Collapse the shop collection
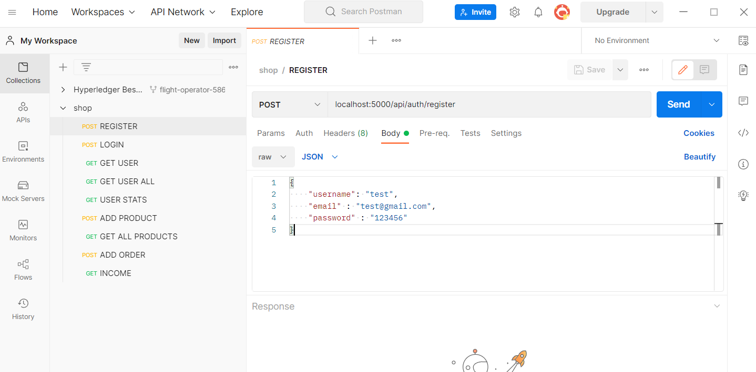 coord(63,108)
